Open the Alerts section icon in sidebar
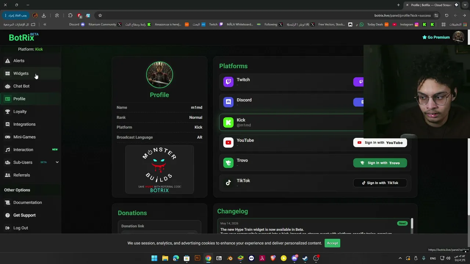 7,61
